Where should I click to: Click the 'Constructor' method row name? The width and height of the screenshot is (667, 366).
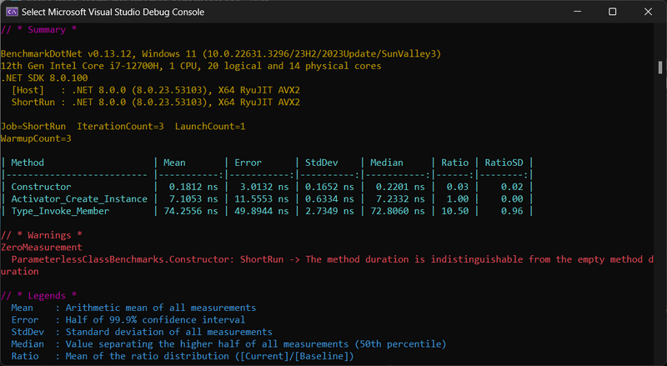click(41, 187)
